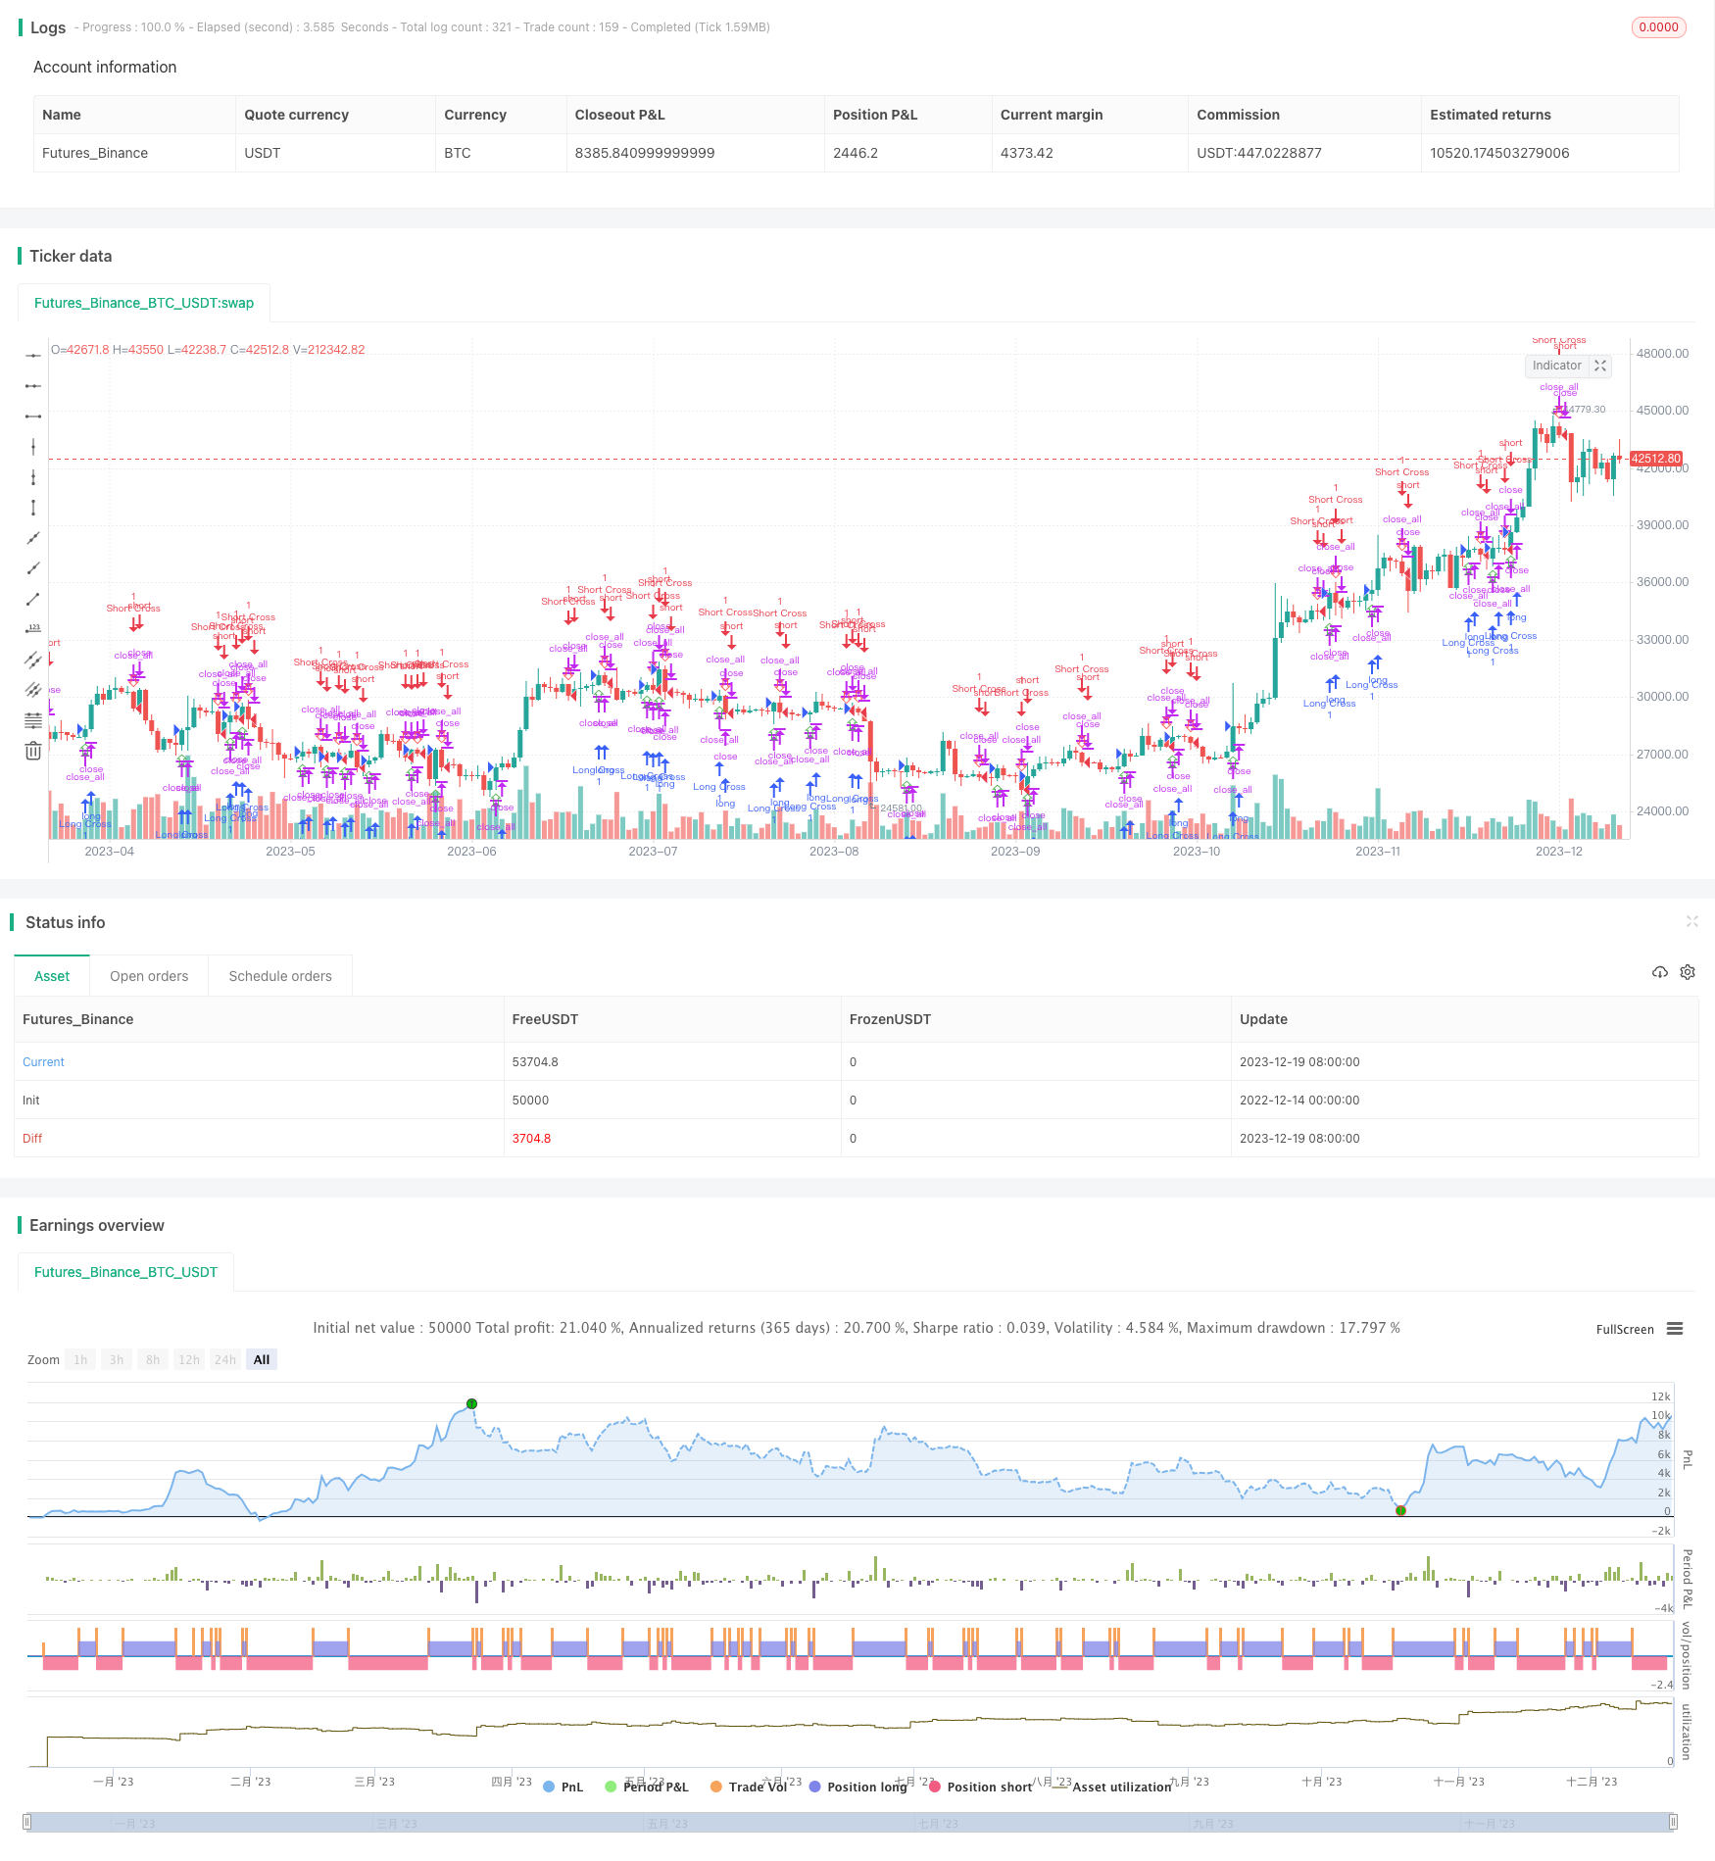Select the Futures_Binance_BTC_USDT earnings tab
Viewport: 1715px width, 1861px height.
(x=125, y=1272)
